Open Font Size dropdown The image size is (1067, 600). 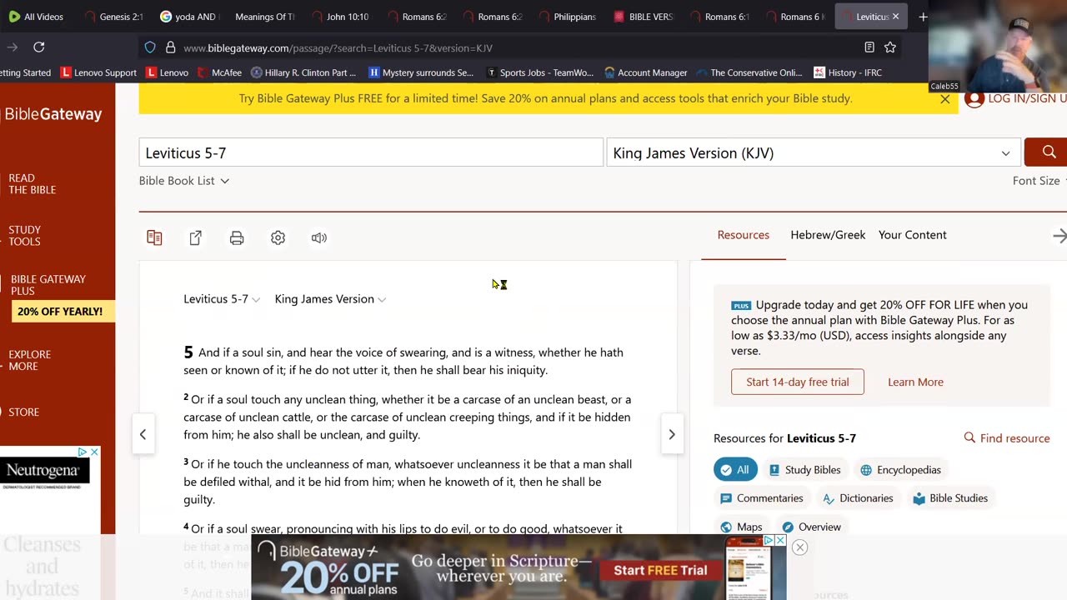[1039, 181]
